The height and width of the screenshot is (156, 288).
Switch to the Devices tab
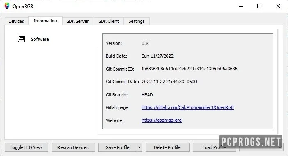(x=16, y=21)
